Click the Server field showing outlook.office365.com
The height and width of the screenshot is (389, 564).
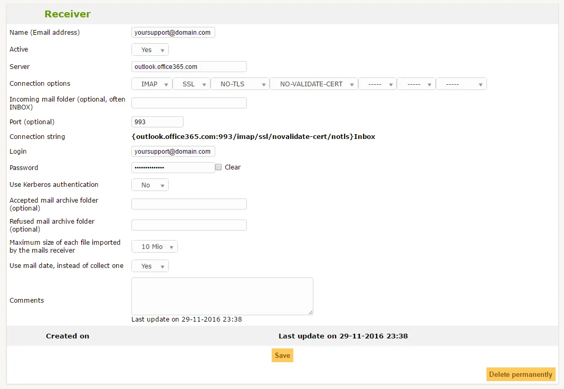pos(189,66)
